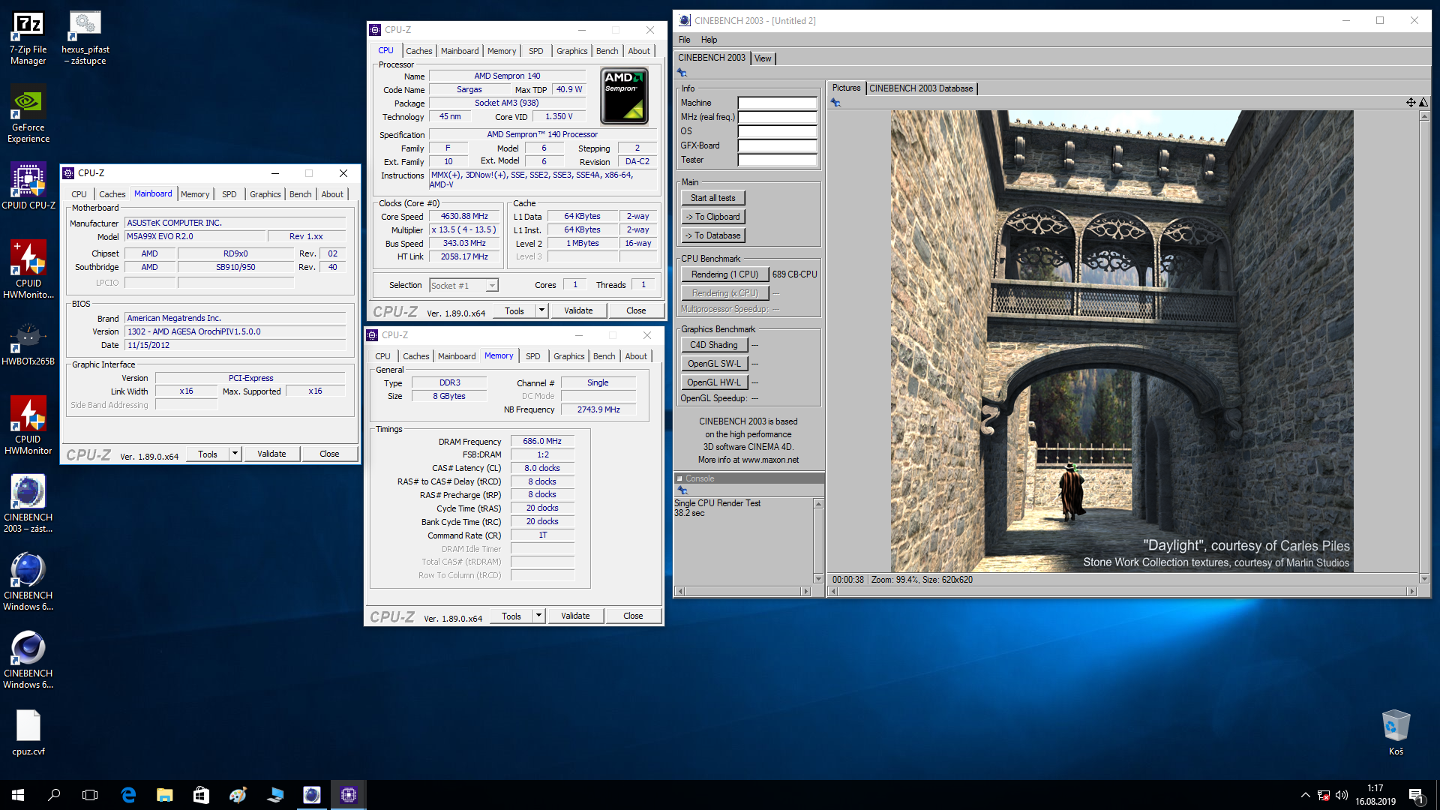This screenshot has width=1440, height=810.
Task: Click the AMD Sempron logo in CPU-Z
Action: click(x=624, y=96)
